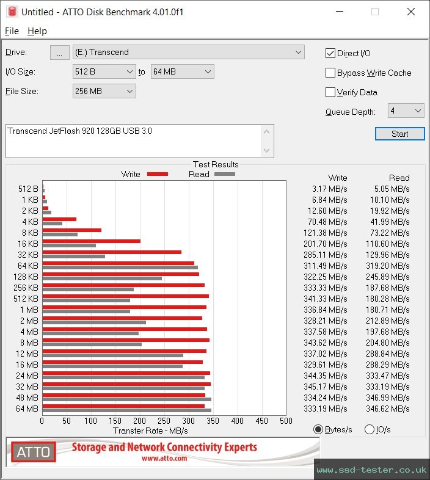Close the ATTO Disk Benchmark window

pos(410,12)
